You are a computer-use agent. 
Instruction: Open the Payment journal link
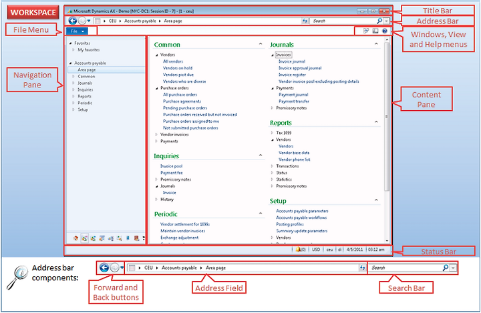point(293,95)
